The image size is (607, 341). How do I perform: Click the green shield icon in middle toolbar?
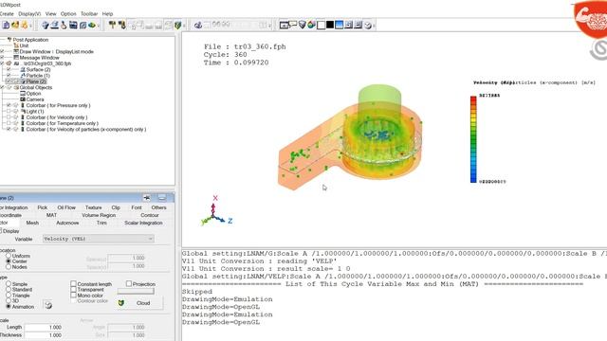[177, 26]
